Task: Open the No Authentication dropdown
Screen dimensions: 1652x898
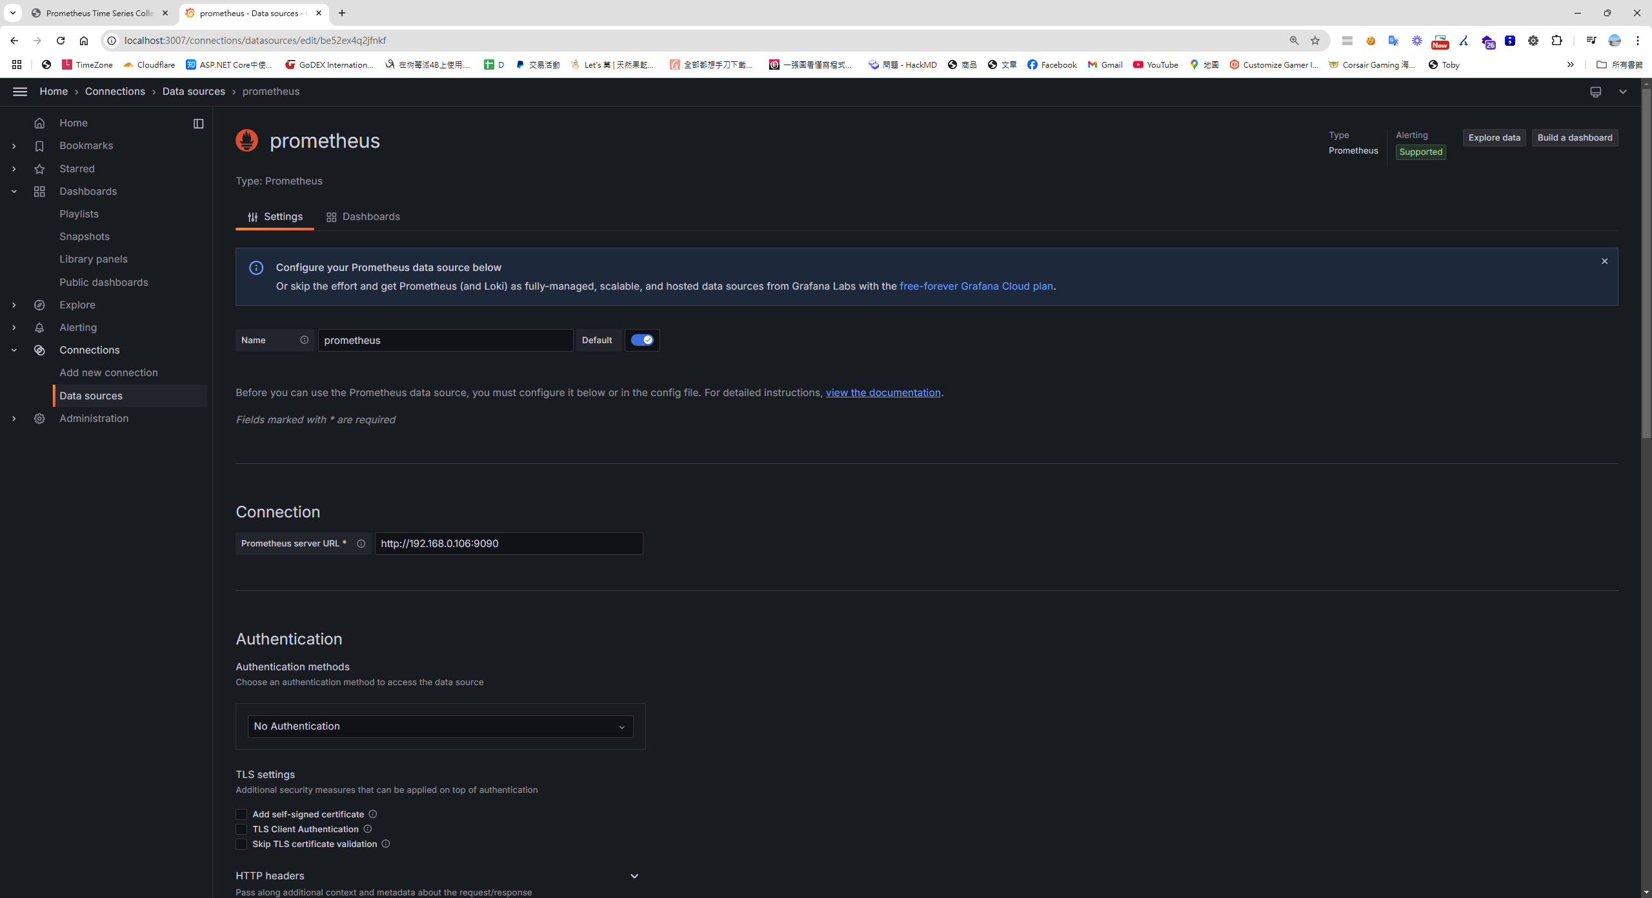Action: coord(439,726)
